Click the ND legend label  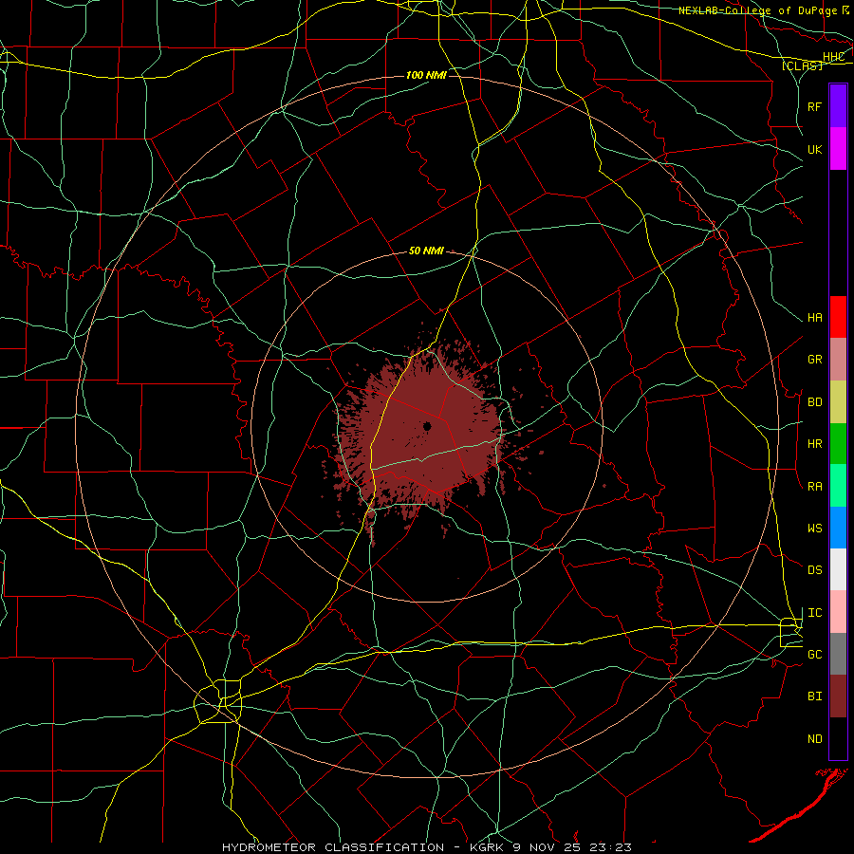point(814,739)
